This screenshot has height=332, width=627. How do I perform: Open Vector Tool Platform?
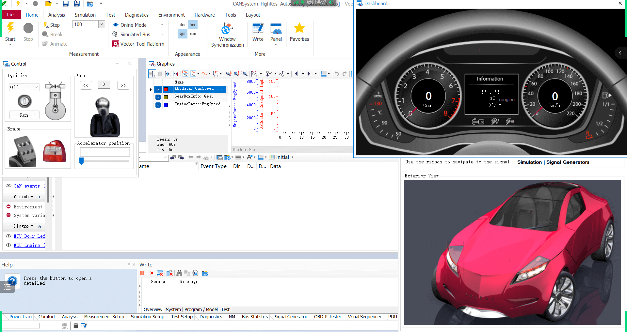point(138,44)
